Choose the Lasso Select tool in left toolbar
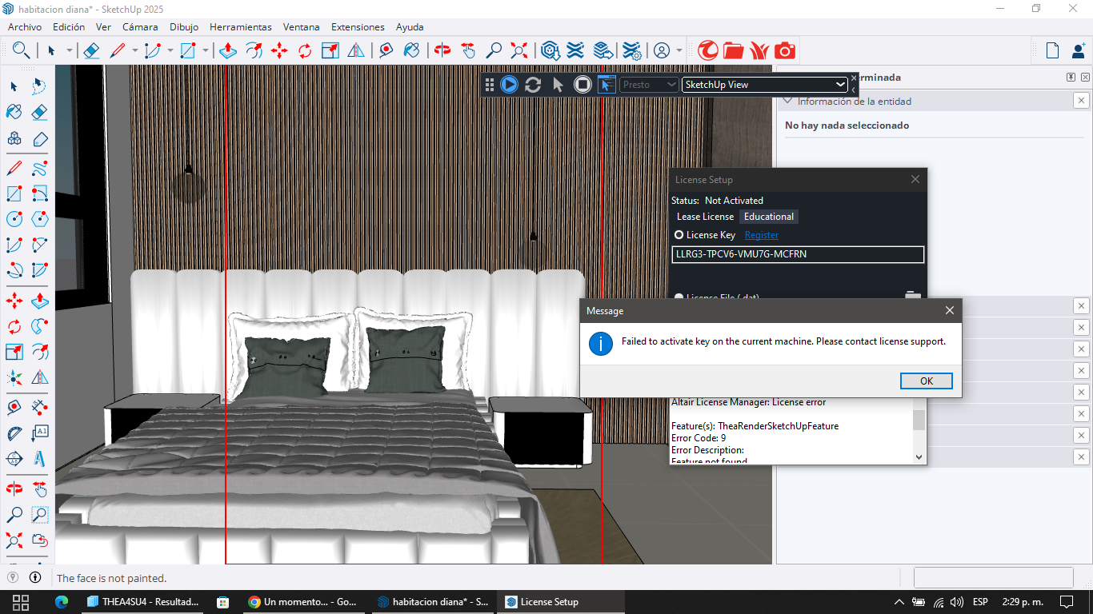 39,86
